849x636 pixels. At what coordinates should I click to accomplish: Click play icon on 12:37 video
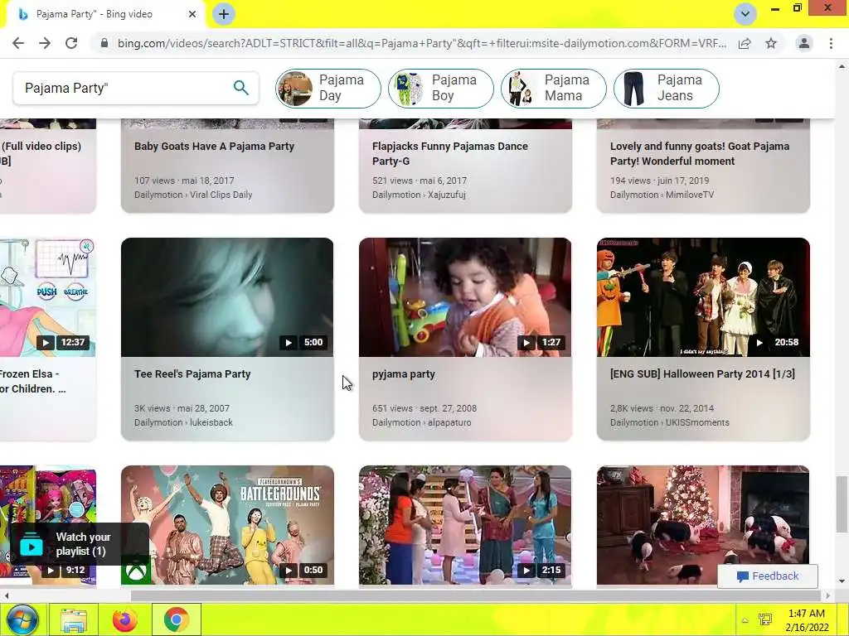(46, 342)
